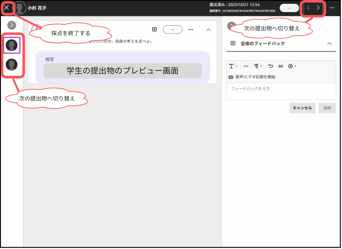Image resolution: width=342 pixels, height=249 pixels.
Task: Go to the next submission arrow
Action: pos(318,8)
